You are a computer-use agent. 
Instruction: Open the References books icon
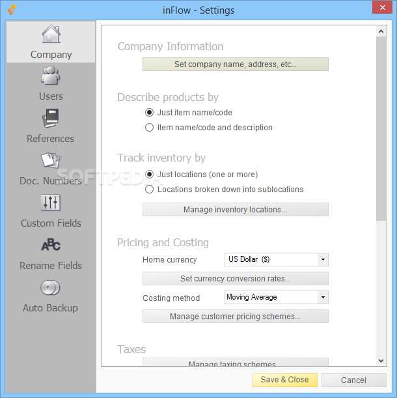click(50, 119)
